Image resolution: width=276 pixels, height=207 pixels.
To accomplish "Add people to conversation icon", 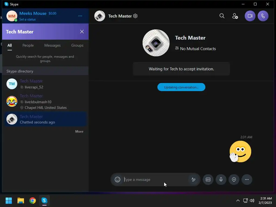I will [235, 16].
